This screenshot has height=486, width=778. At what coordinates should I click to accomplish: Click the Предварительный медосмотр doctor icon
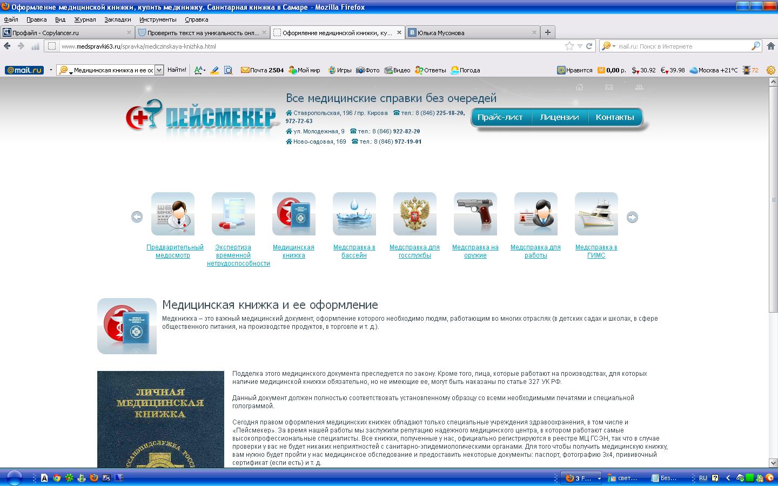tap(173, 214)
